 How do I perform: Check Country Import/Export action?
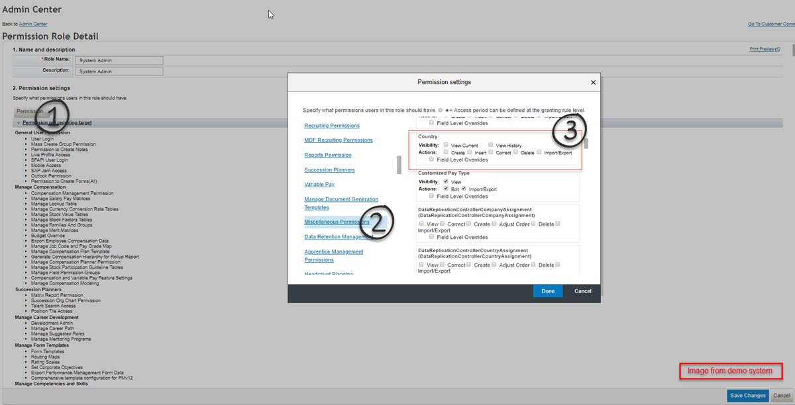[x=539, y=152]
